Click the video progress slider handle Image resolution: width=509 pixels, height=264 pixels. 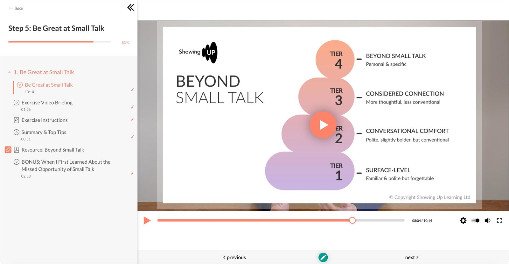[x=352, y=220]
